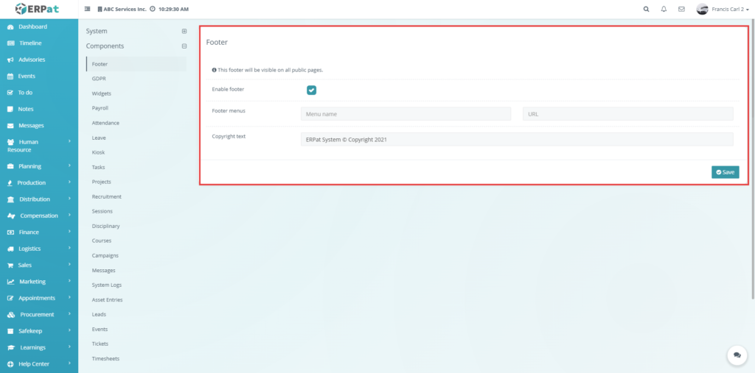
Task: Click the Marketing chart icon
Action: click(x=10, y=282)
